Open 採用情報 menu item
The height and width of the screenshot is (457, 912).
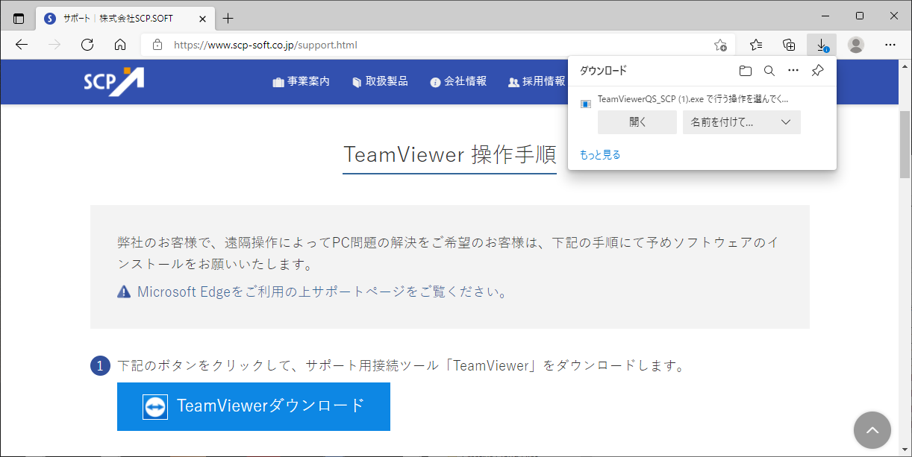pos(537,81)
